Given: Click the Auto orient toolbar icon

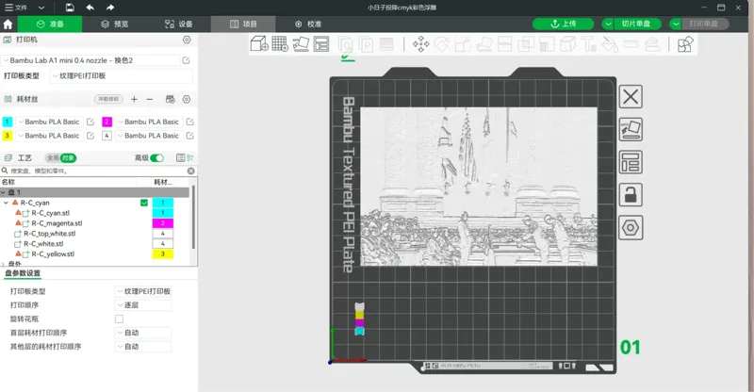Looking at the screenshot, I should 301,43.
